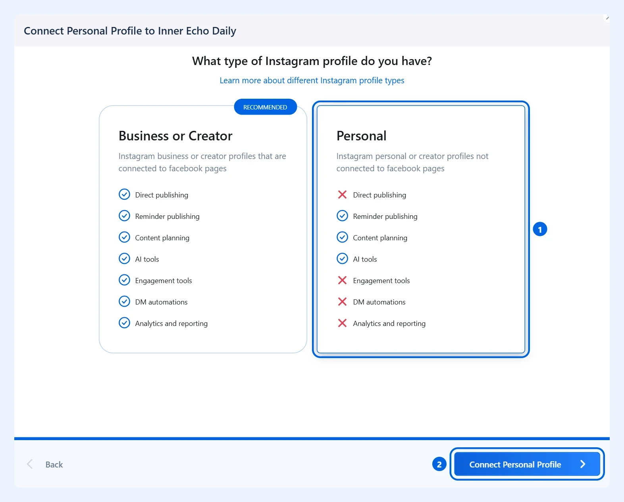Click 'Reminder publishing' text in Personal card
The width and height of the screenshot is (624, 502).
tap(385, 217)
